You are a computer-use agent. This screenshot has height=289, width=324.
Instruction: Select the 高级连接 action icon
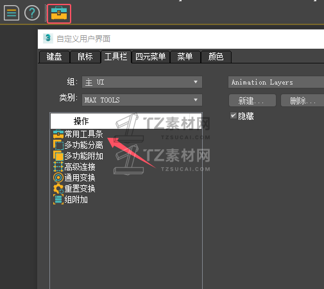pos(58,167)
